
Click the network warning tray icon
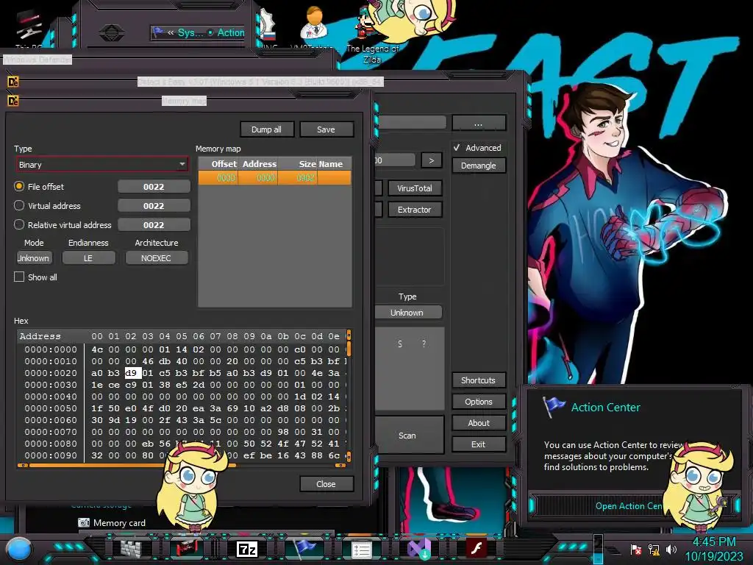coord(654,549)
